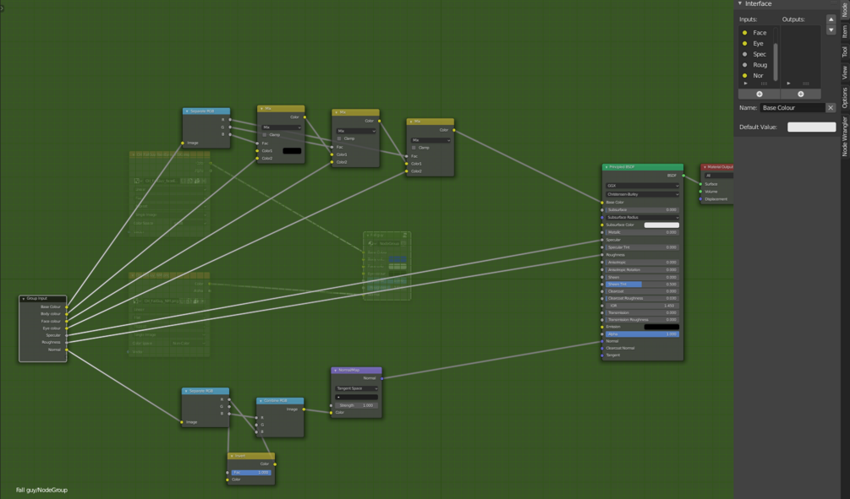Open blend type dropdown on first Mix node

click(282, 127)
